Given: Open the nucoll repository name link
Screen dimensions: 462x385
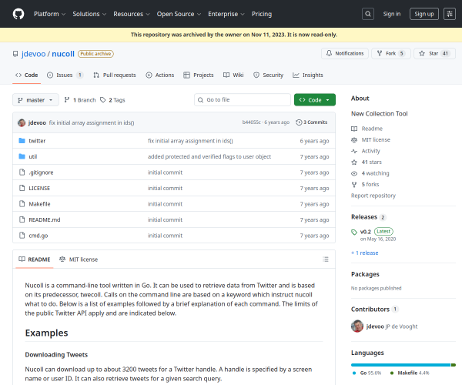Looking at the screenshot, I should [x=63, y=54].
